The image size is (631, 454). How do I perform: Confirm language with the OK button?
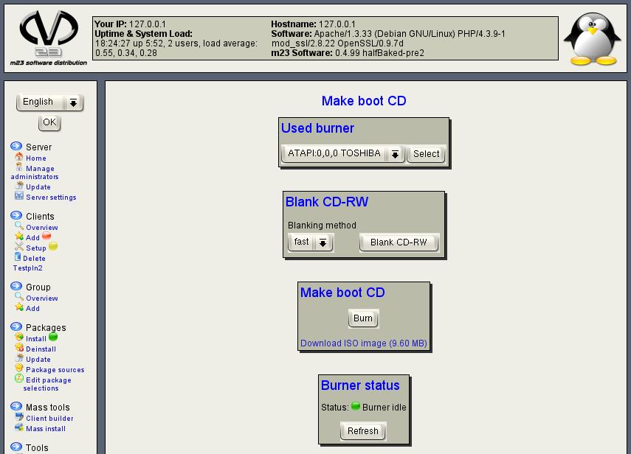(49, 122)
